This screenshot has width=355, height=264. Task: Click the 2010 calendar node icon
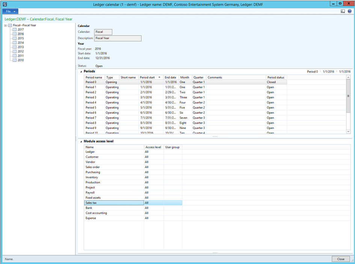14,60
